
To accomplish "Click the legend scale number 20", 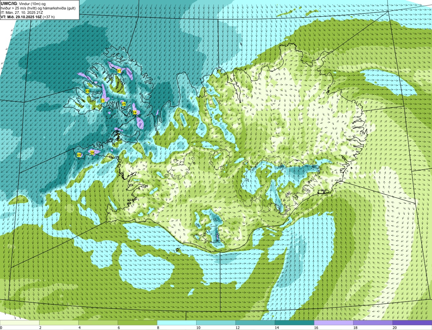I will click(x=394, y=328).
